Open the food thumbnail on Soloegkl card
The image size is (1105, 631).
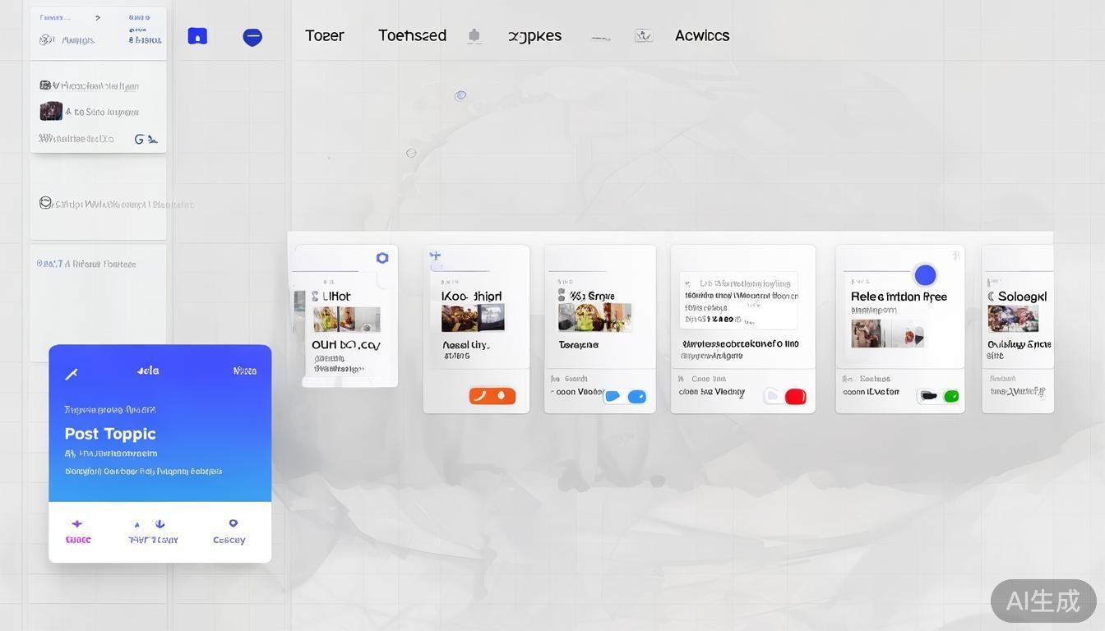[x=1013, y=318]
